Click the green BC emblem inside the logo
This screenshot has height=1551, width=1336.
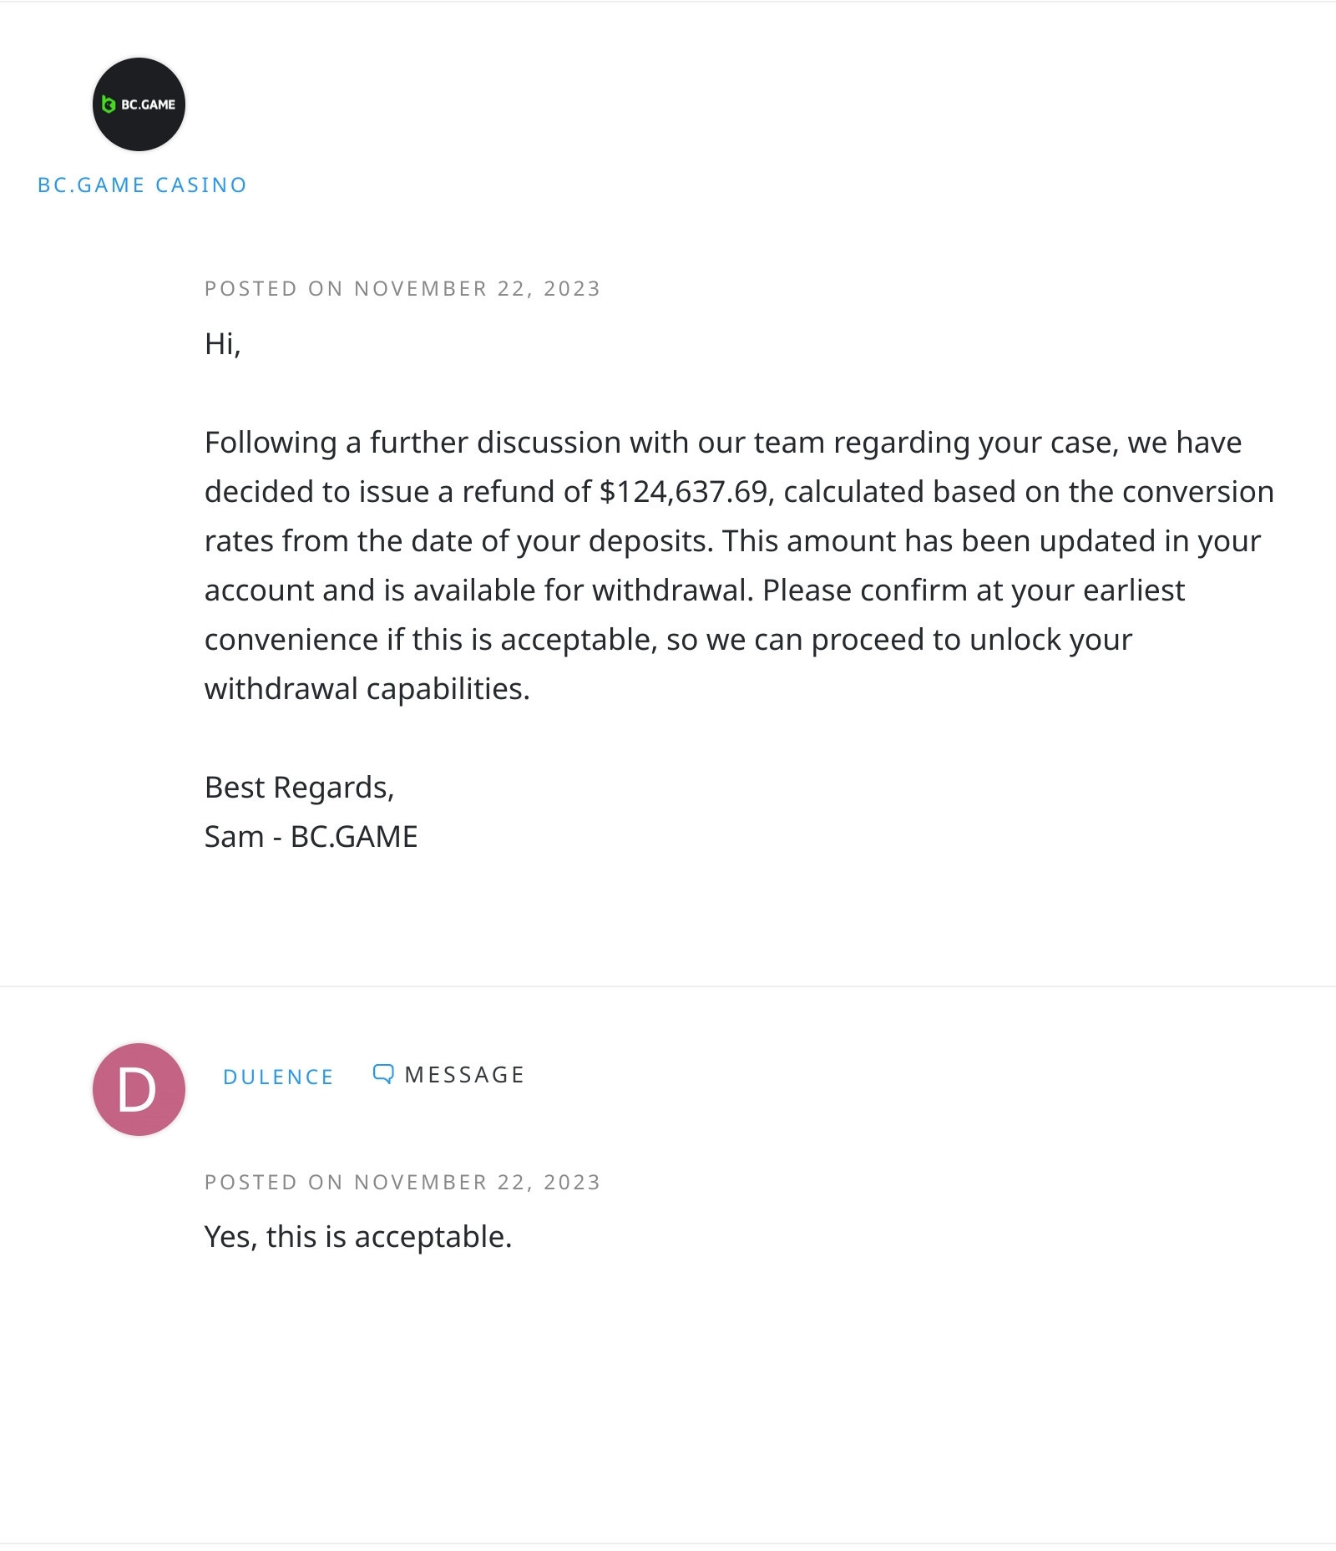(x=108, y=104)
